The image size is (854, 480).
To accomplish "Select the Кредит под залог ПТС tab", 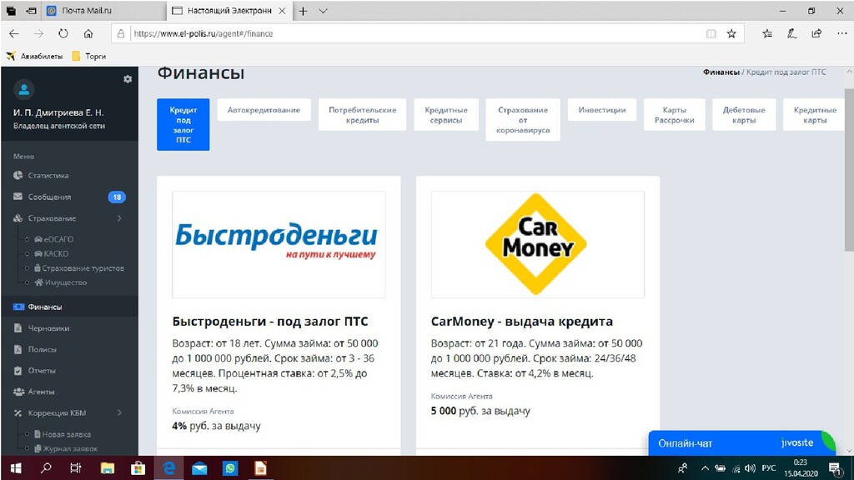I will click(x=183, y=125).
